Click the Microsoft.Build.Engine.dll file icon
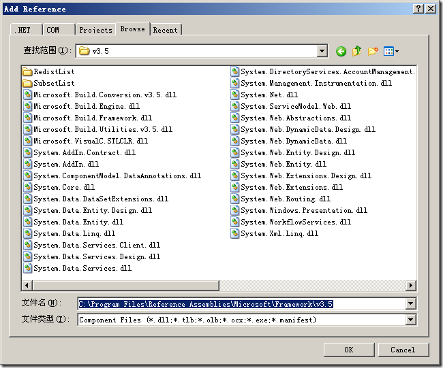This screenshot has width=443, height=368. (27, 106)
